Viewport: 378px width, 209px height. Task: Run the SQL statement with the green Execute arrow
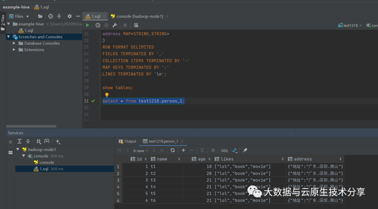[x=87, y=25]
